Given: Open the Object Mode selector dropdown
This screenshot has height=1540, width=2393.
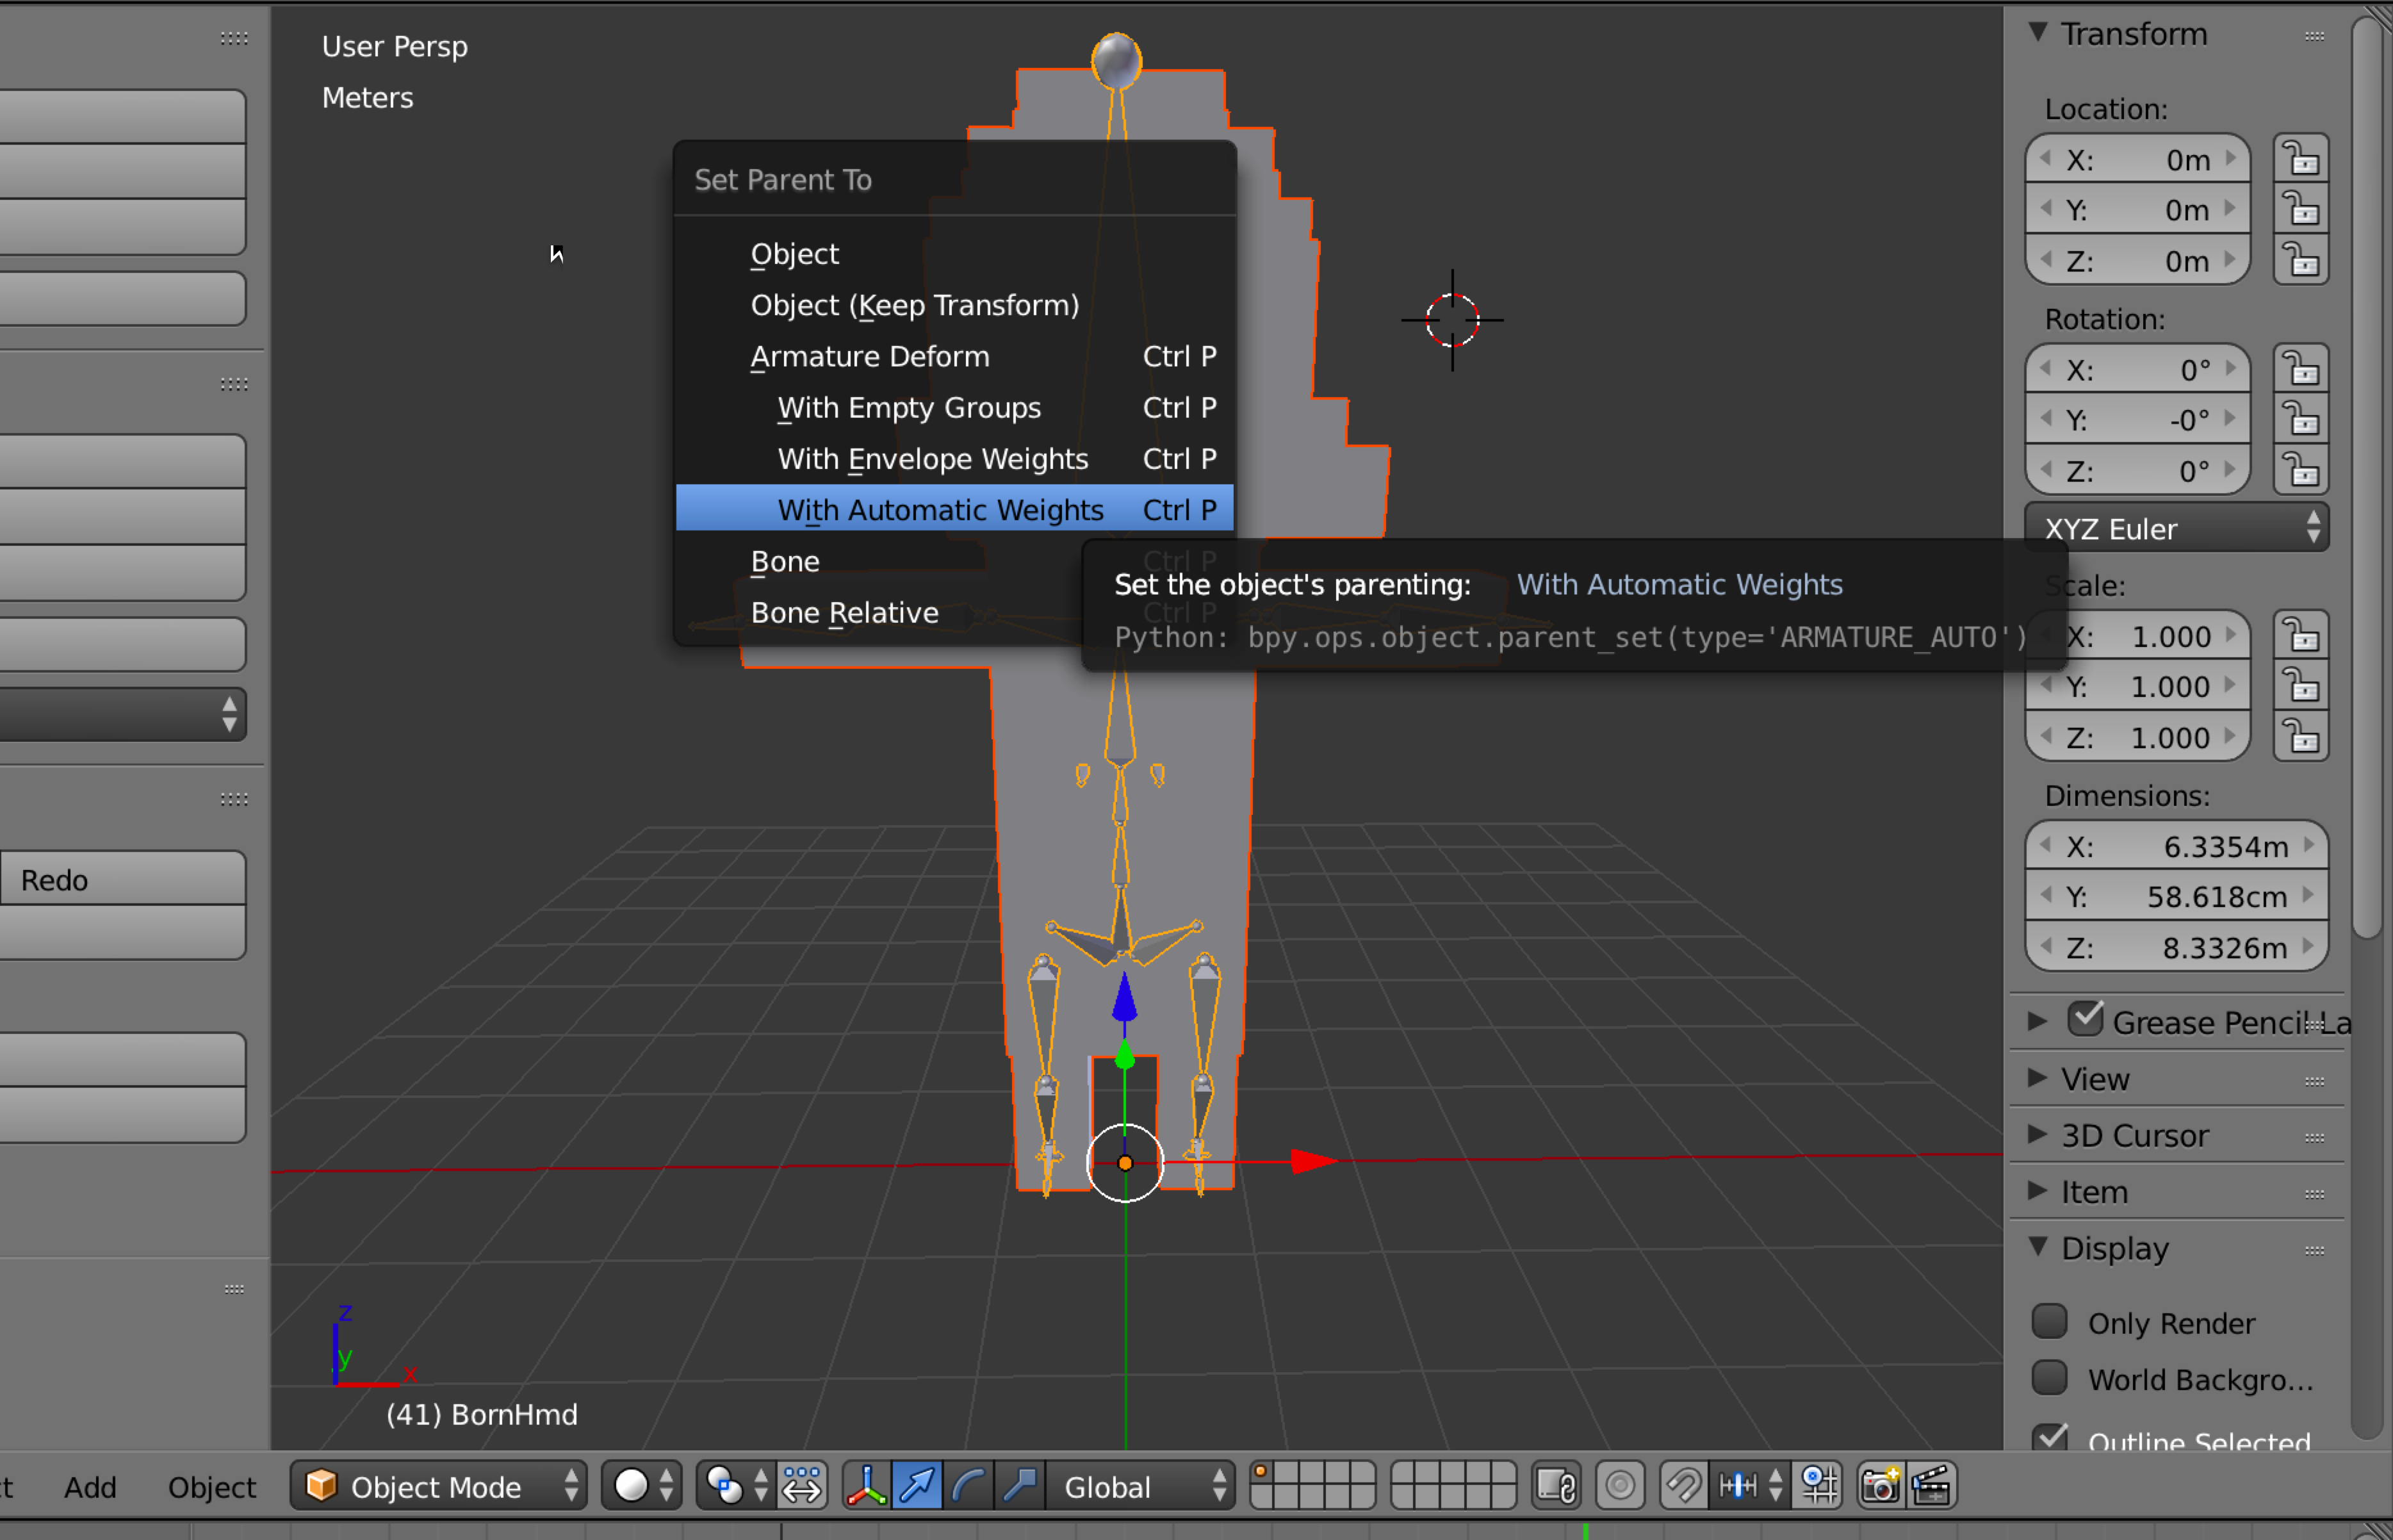Looking at the screenshot, I should coord(438,1486).
